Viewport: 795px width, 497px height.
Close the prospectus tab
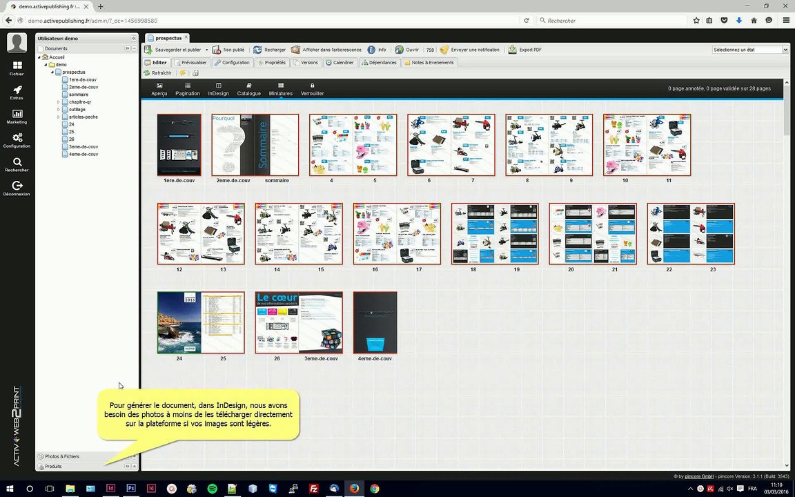(186, 37)
